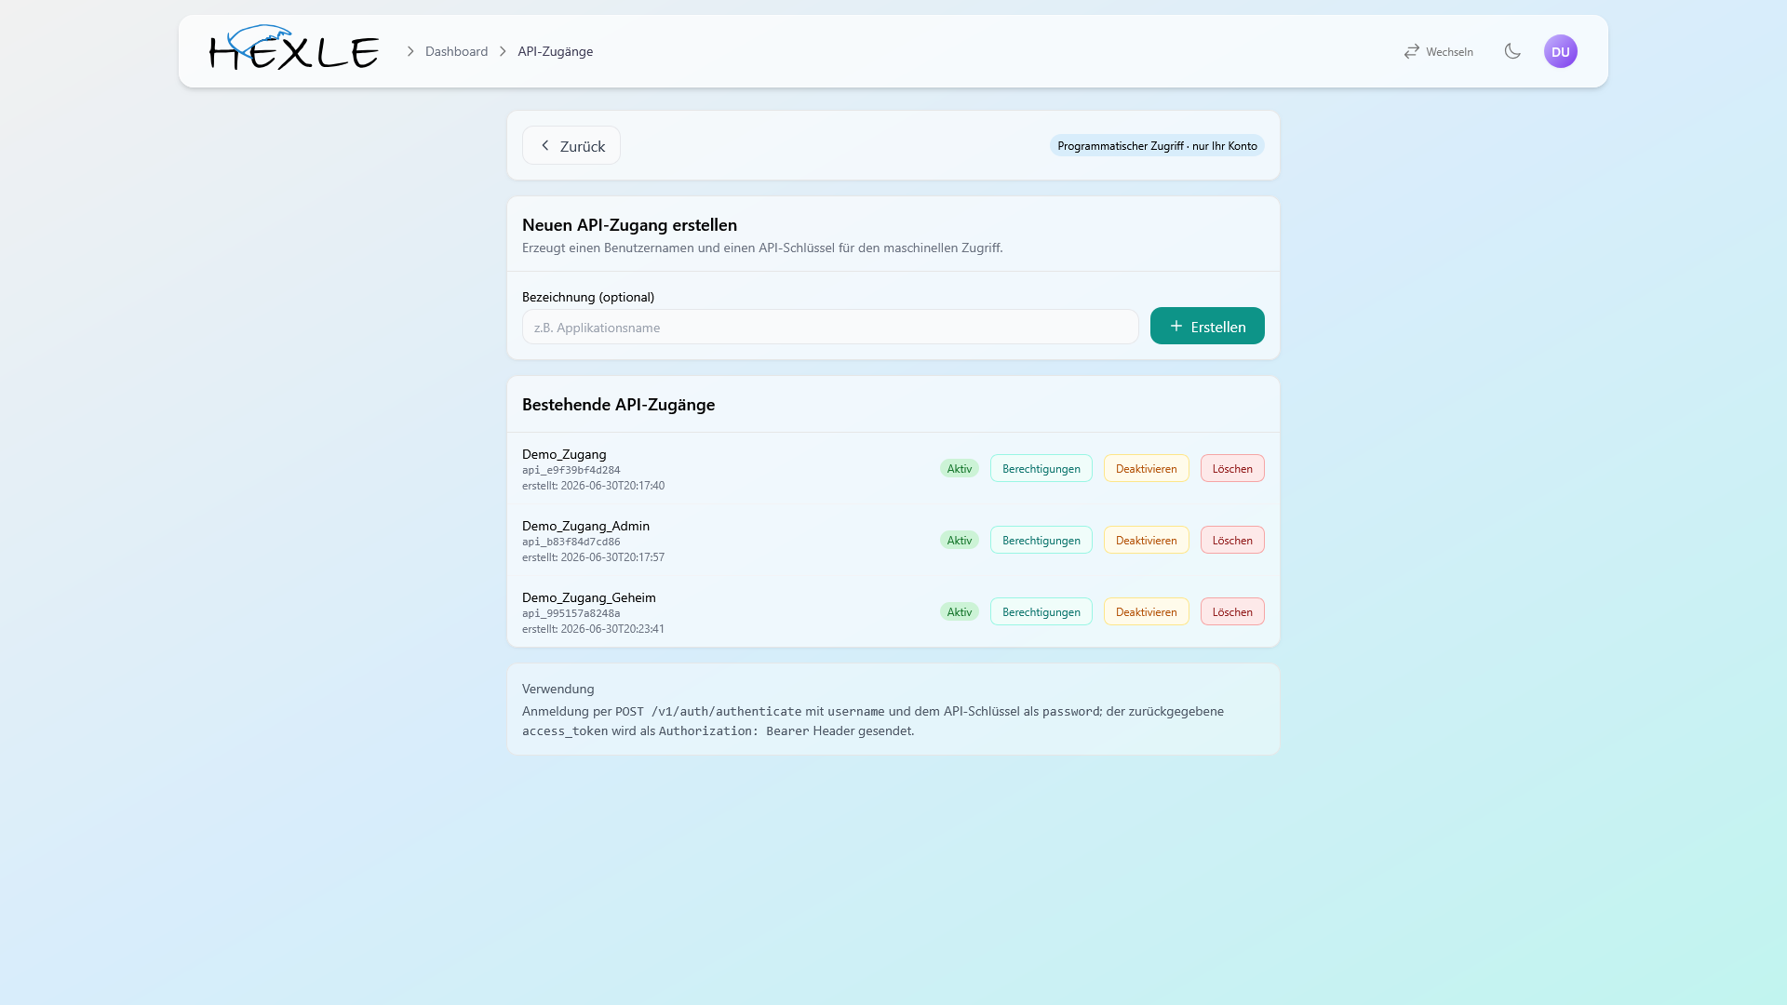Click the Neuen API-Zugang erstellen heading

click(629, 224)
